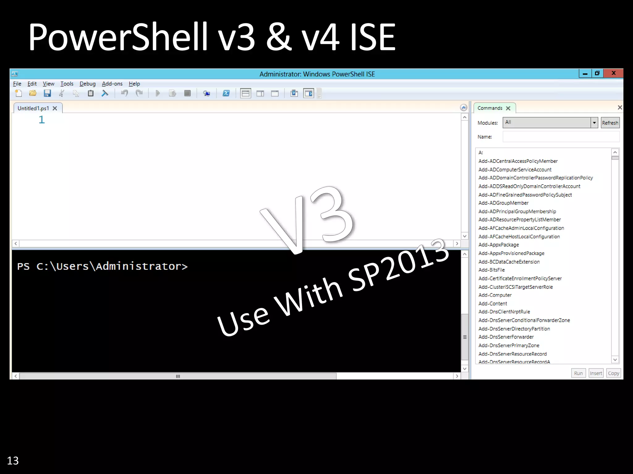The width and height of the screenshot is (633, 474).
Task: Open the Debug menu
Action: point(87,84)
